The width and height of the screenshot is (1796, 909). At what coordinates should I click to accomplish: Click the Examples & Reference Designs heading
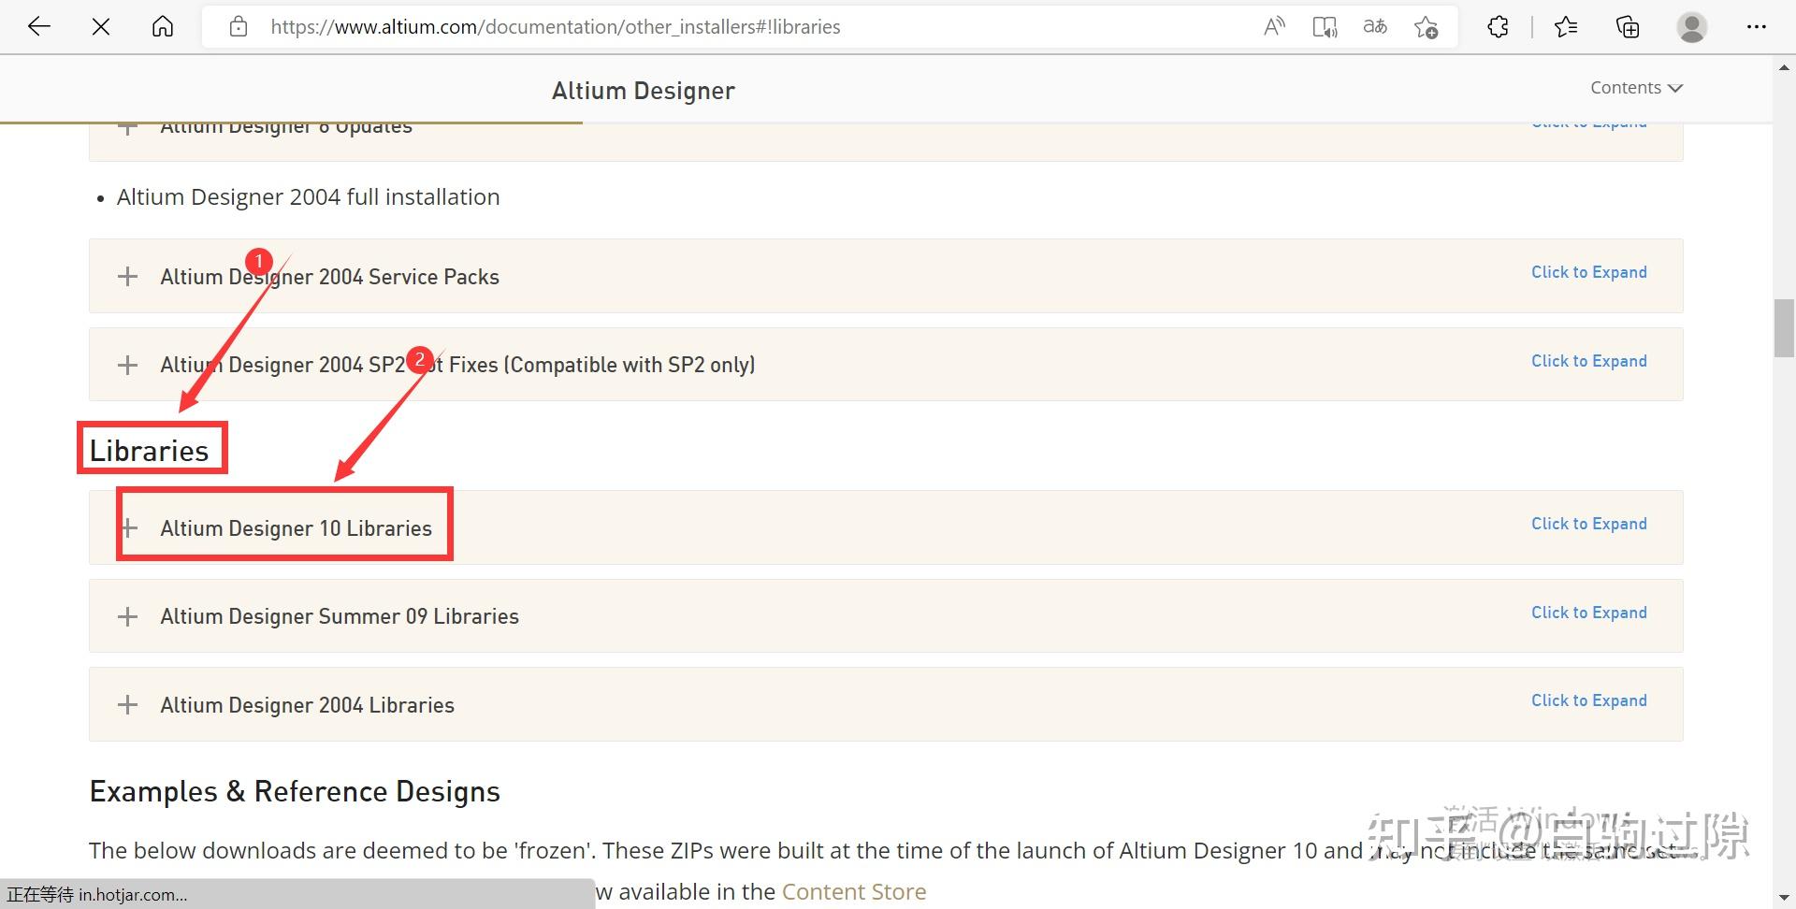[x=295, y=792]
